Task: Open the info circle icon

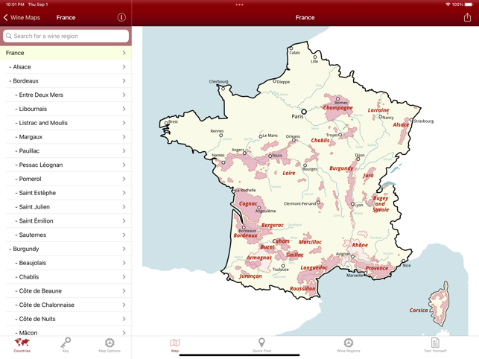Action: point(121,17)
